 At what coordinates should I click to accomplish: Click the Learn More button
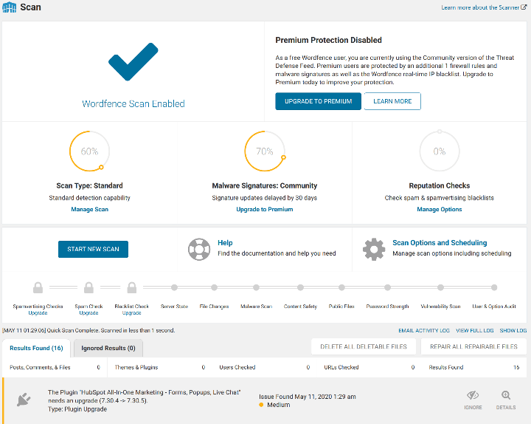pos(392,101)
